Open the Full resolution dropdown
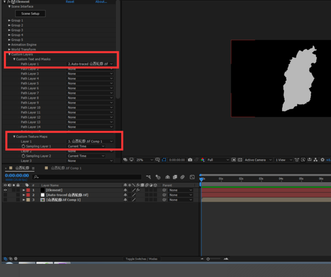Screen dimensions: 331x277 218,160
